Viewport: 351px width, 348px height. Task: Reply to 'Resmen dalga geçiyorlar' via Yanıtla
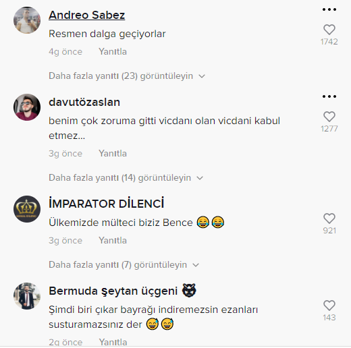pos(113,52)
